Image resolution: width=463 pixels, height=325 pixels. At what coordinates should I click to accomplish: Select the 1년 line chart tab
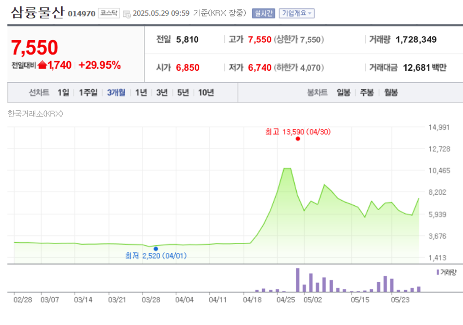point(141,92)
